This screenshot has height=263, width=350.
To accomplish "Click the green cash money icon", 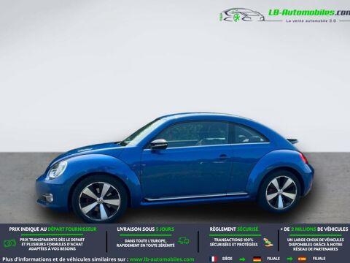I will click(9, 243).
